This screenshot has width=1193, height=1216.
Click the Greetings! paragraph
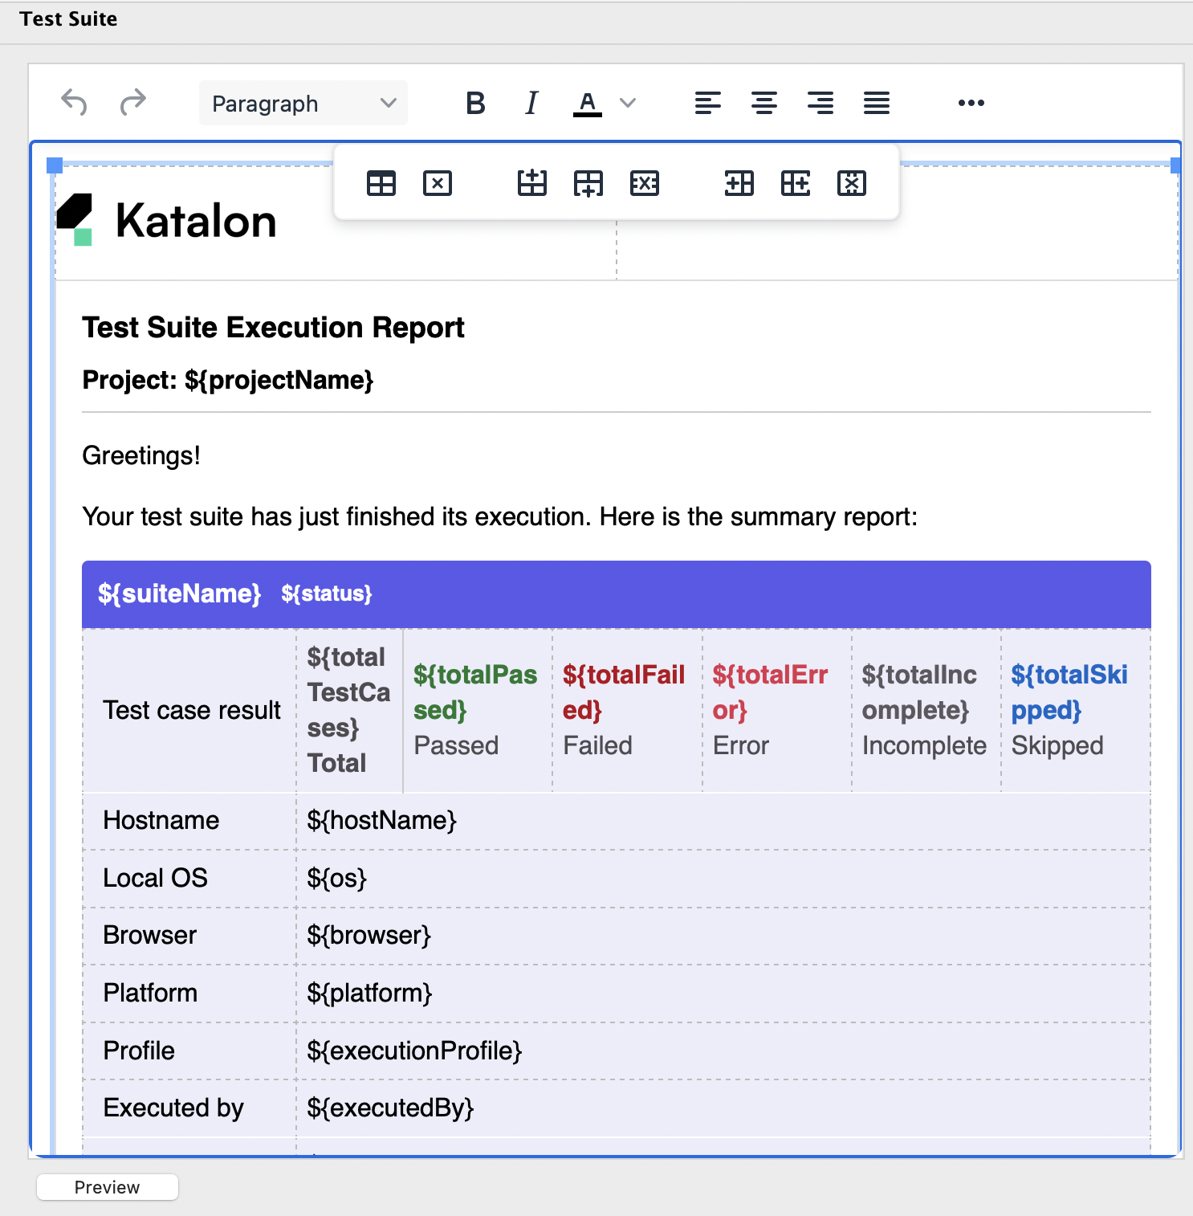pyautogui.click(x=141, y=455)
